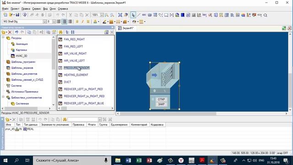The height and width of the screenshot is (165, 293).
Task: Click the Привязка column header
Action: (78, 125)
